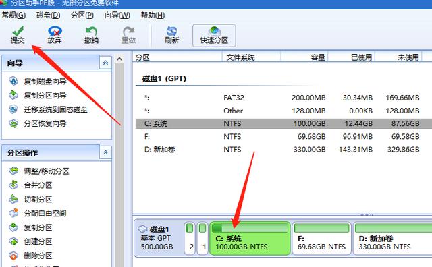Click the 放弃 (Discard) toolbar icon

click(x=55, y=31)
